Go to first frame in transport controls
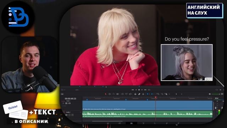The image size is (227, 128). pyautogui.click(x=133, y=90)
